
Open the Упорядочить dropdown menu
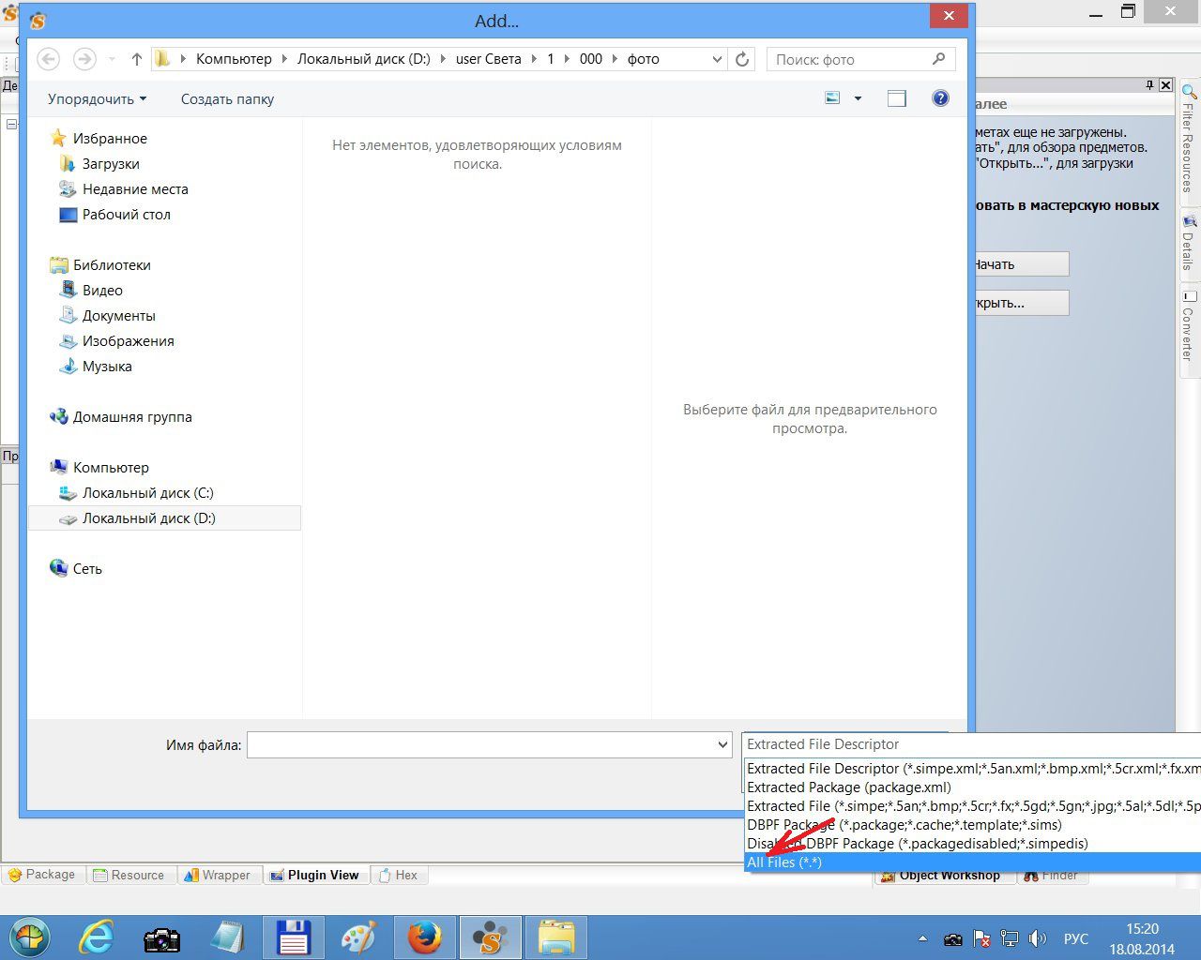point(97,99)
